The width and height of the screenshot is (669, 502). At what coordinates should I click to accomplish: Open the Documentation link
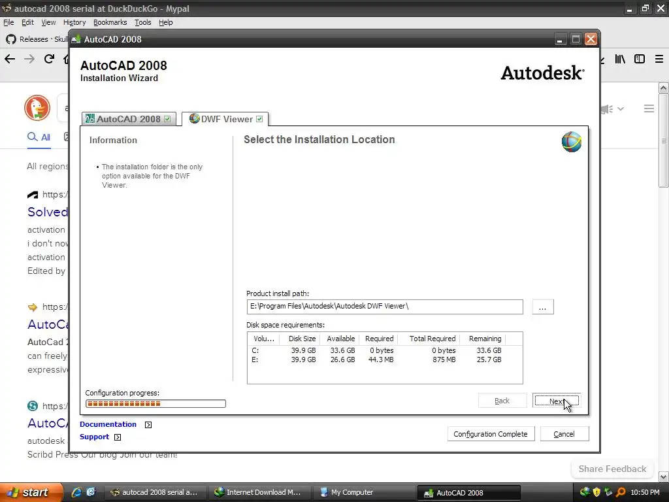[x=108, y=424]
